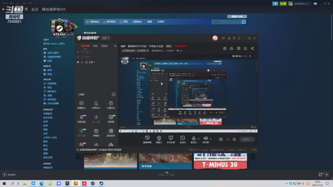Select the 点数商店 store menu
The image size is (333, 187).
[x=137, y=22]
